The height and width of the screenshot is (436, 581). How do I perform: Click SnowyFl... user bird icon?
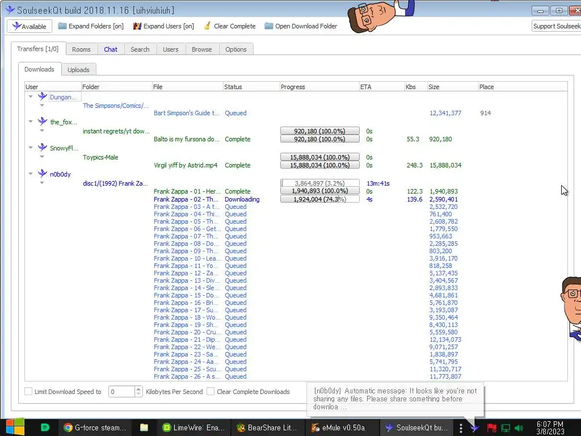(42, 147)
